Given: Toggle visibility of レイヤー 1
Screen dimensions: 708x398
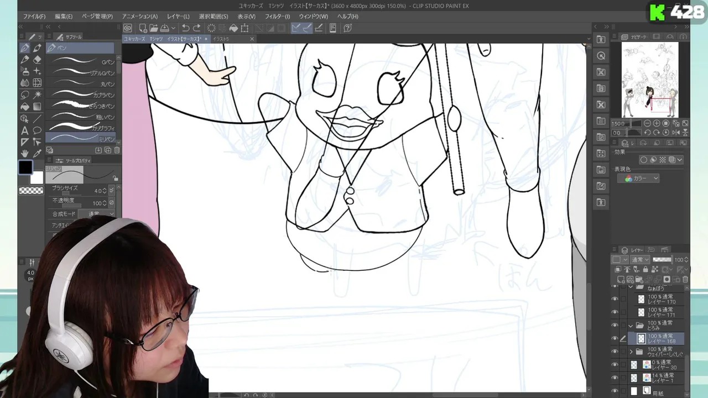Looking at the screenshot, I should pyautogui.click(x=615, y=378).
